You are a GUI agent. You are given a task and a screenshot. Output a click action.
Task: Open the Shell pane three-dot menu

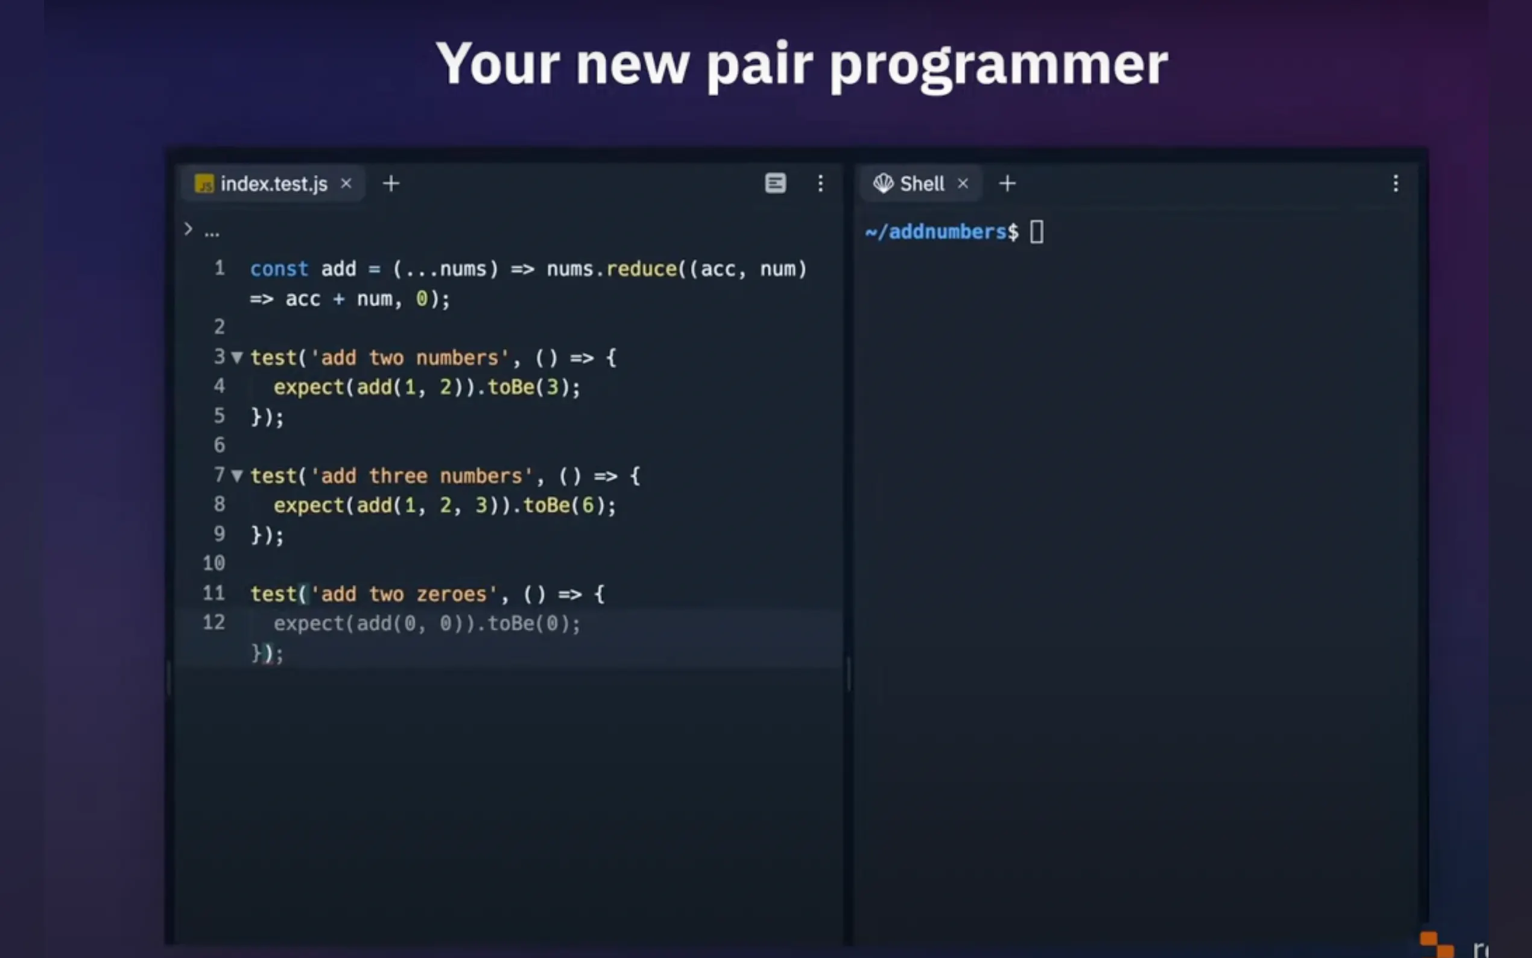pos(1395,184)
